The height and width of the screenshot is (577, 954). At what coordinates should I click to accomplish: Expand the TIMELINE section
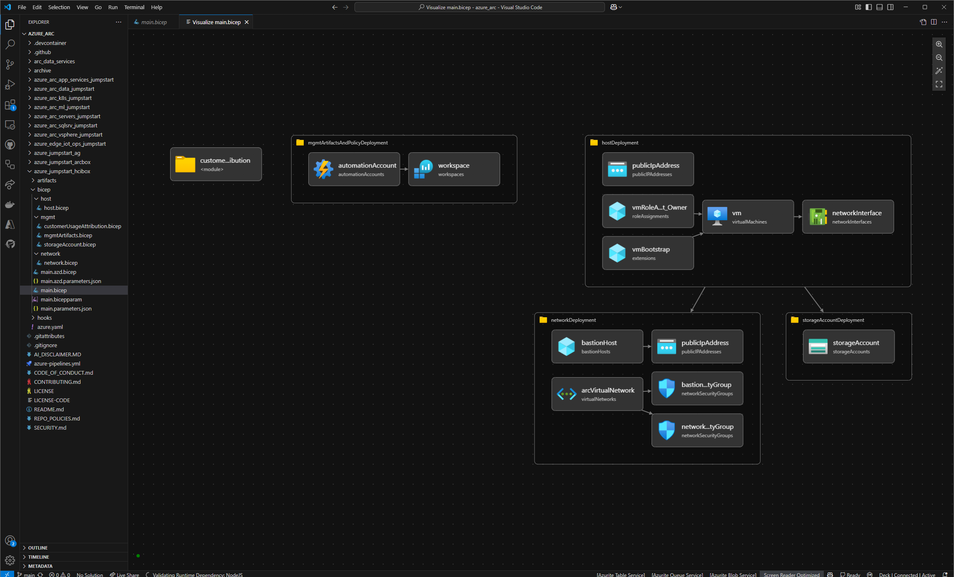(x=39, y=557)
